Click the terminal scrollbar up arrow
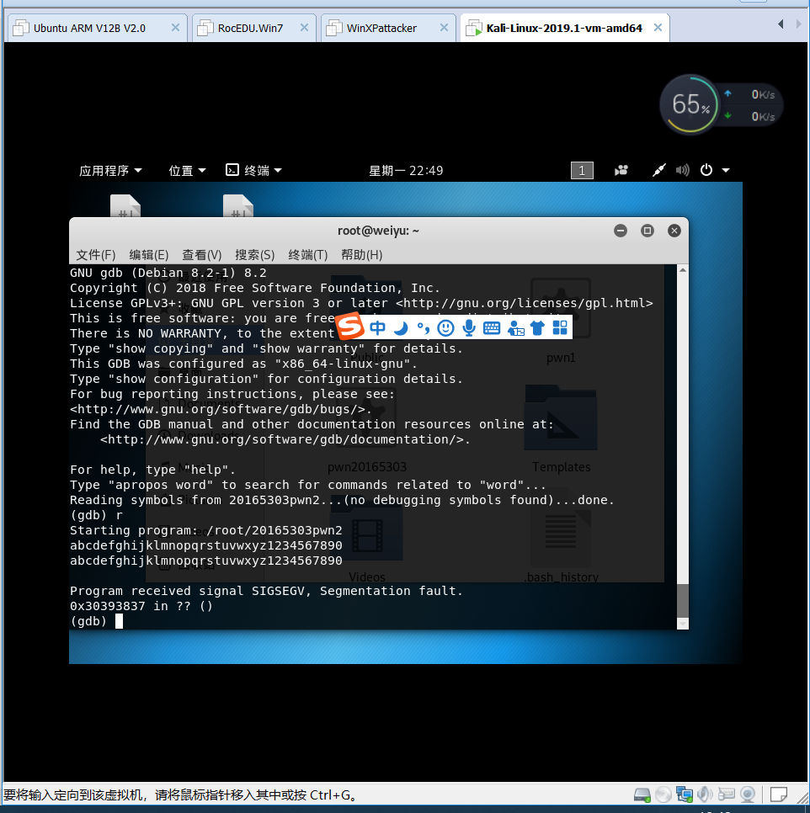Viewport: 810px width, 813px height. (683, 270)
